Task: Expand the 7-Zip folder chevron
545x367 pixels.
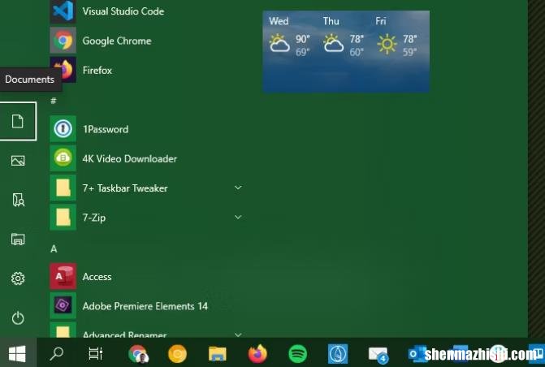Action: [x=238, y=218]
